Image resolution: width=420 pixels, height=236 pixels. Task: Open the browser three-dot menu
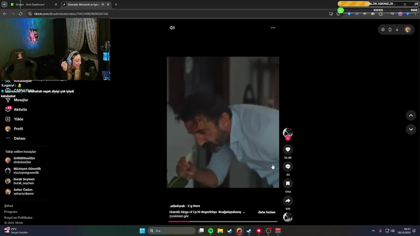(415, 14)
